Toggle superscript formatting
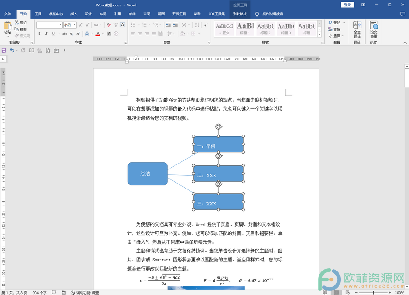Screen dimensions: 409x295 [78, 34]
